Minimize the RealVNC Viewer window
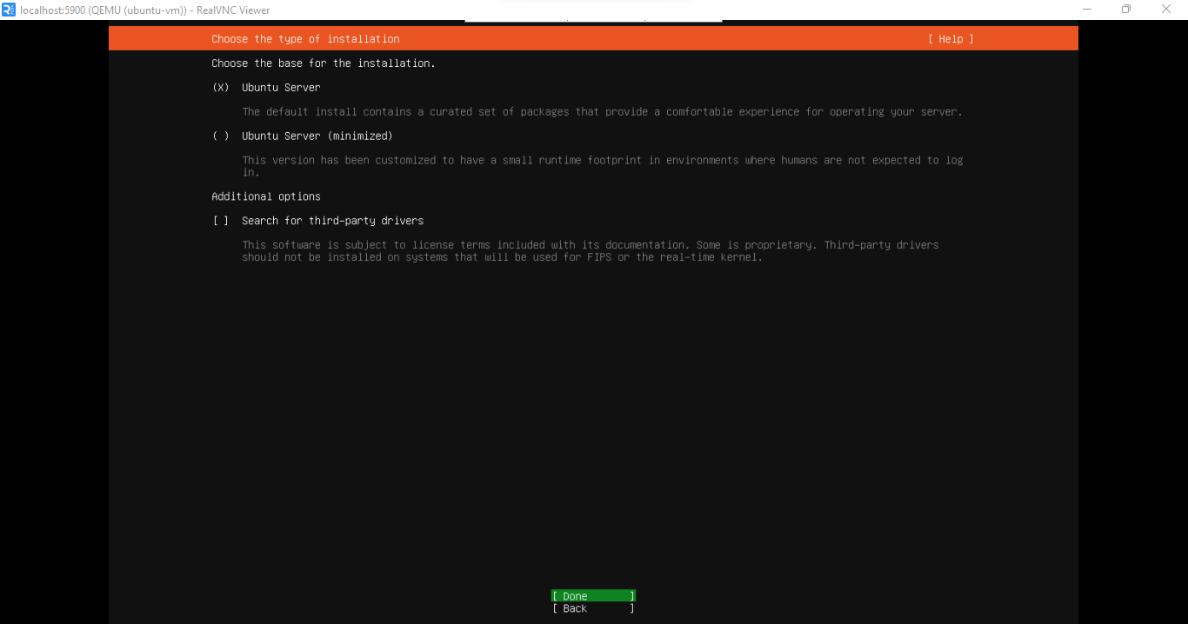Screen dimensions: 1188x624 pyautogui.click(x=1087, y=10)
